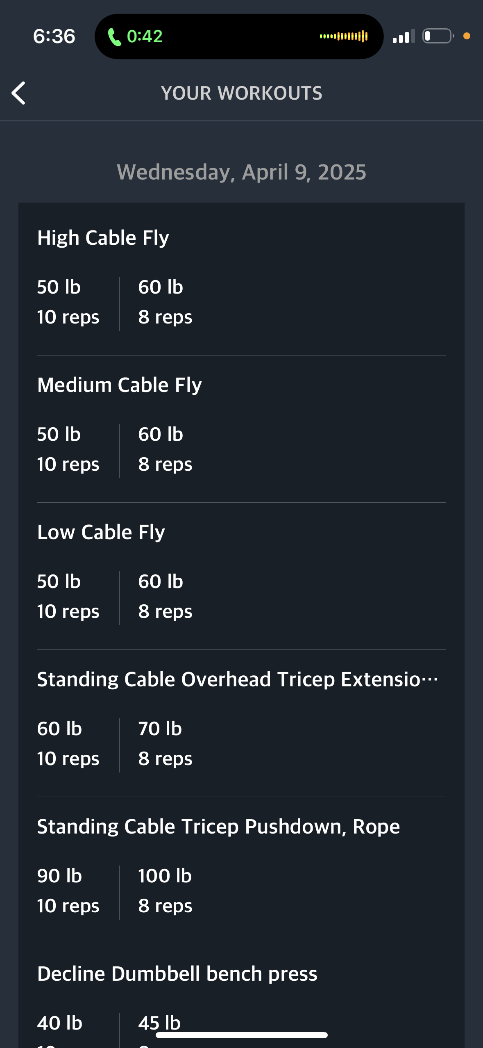The height and width of the screenshot is (1048, 483).
Task: Select 50 lb set under High Cable Fly
Action: coord(68,302)
